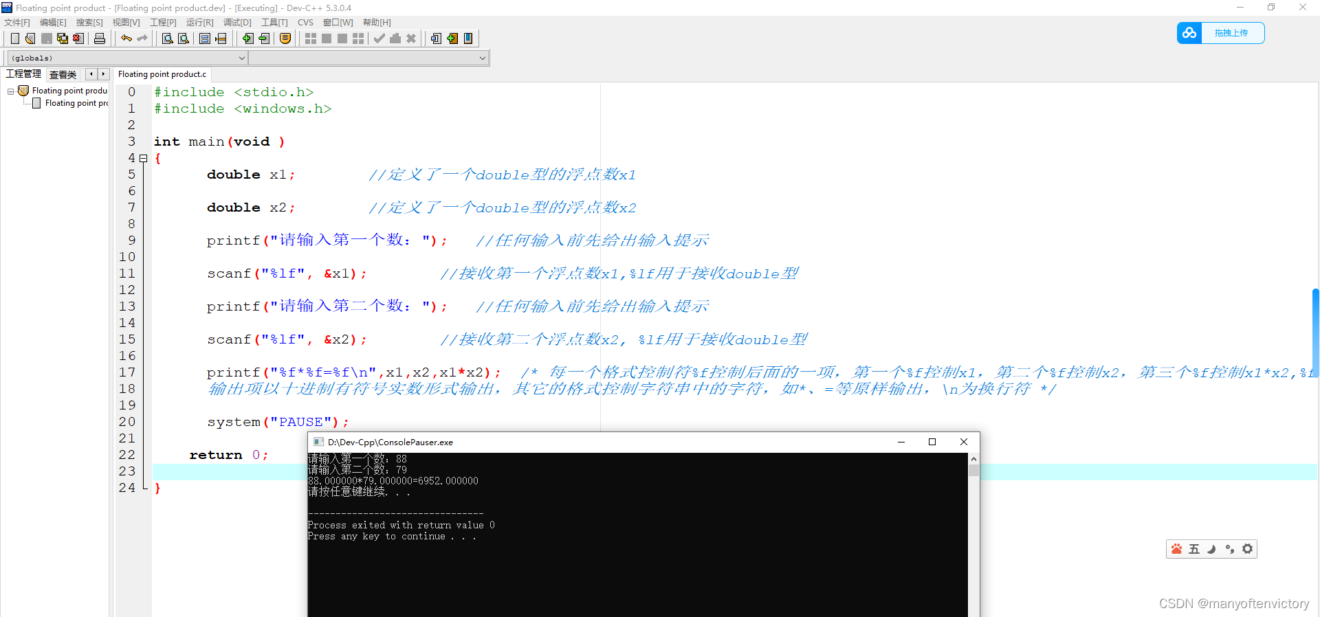1320x617 pixels.
Task: Open the 帮助[H] menu
Action: [377, 23]
